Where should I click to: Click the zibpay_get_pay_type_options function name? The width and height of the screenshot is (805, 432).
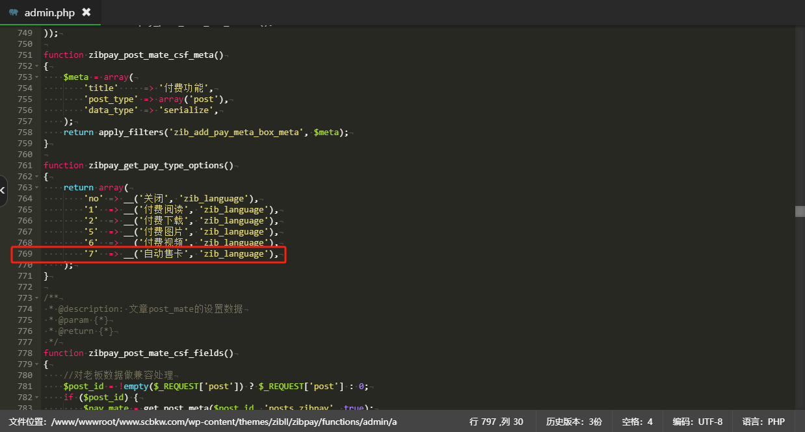point(161,165)
